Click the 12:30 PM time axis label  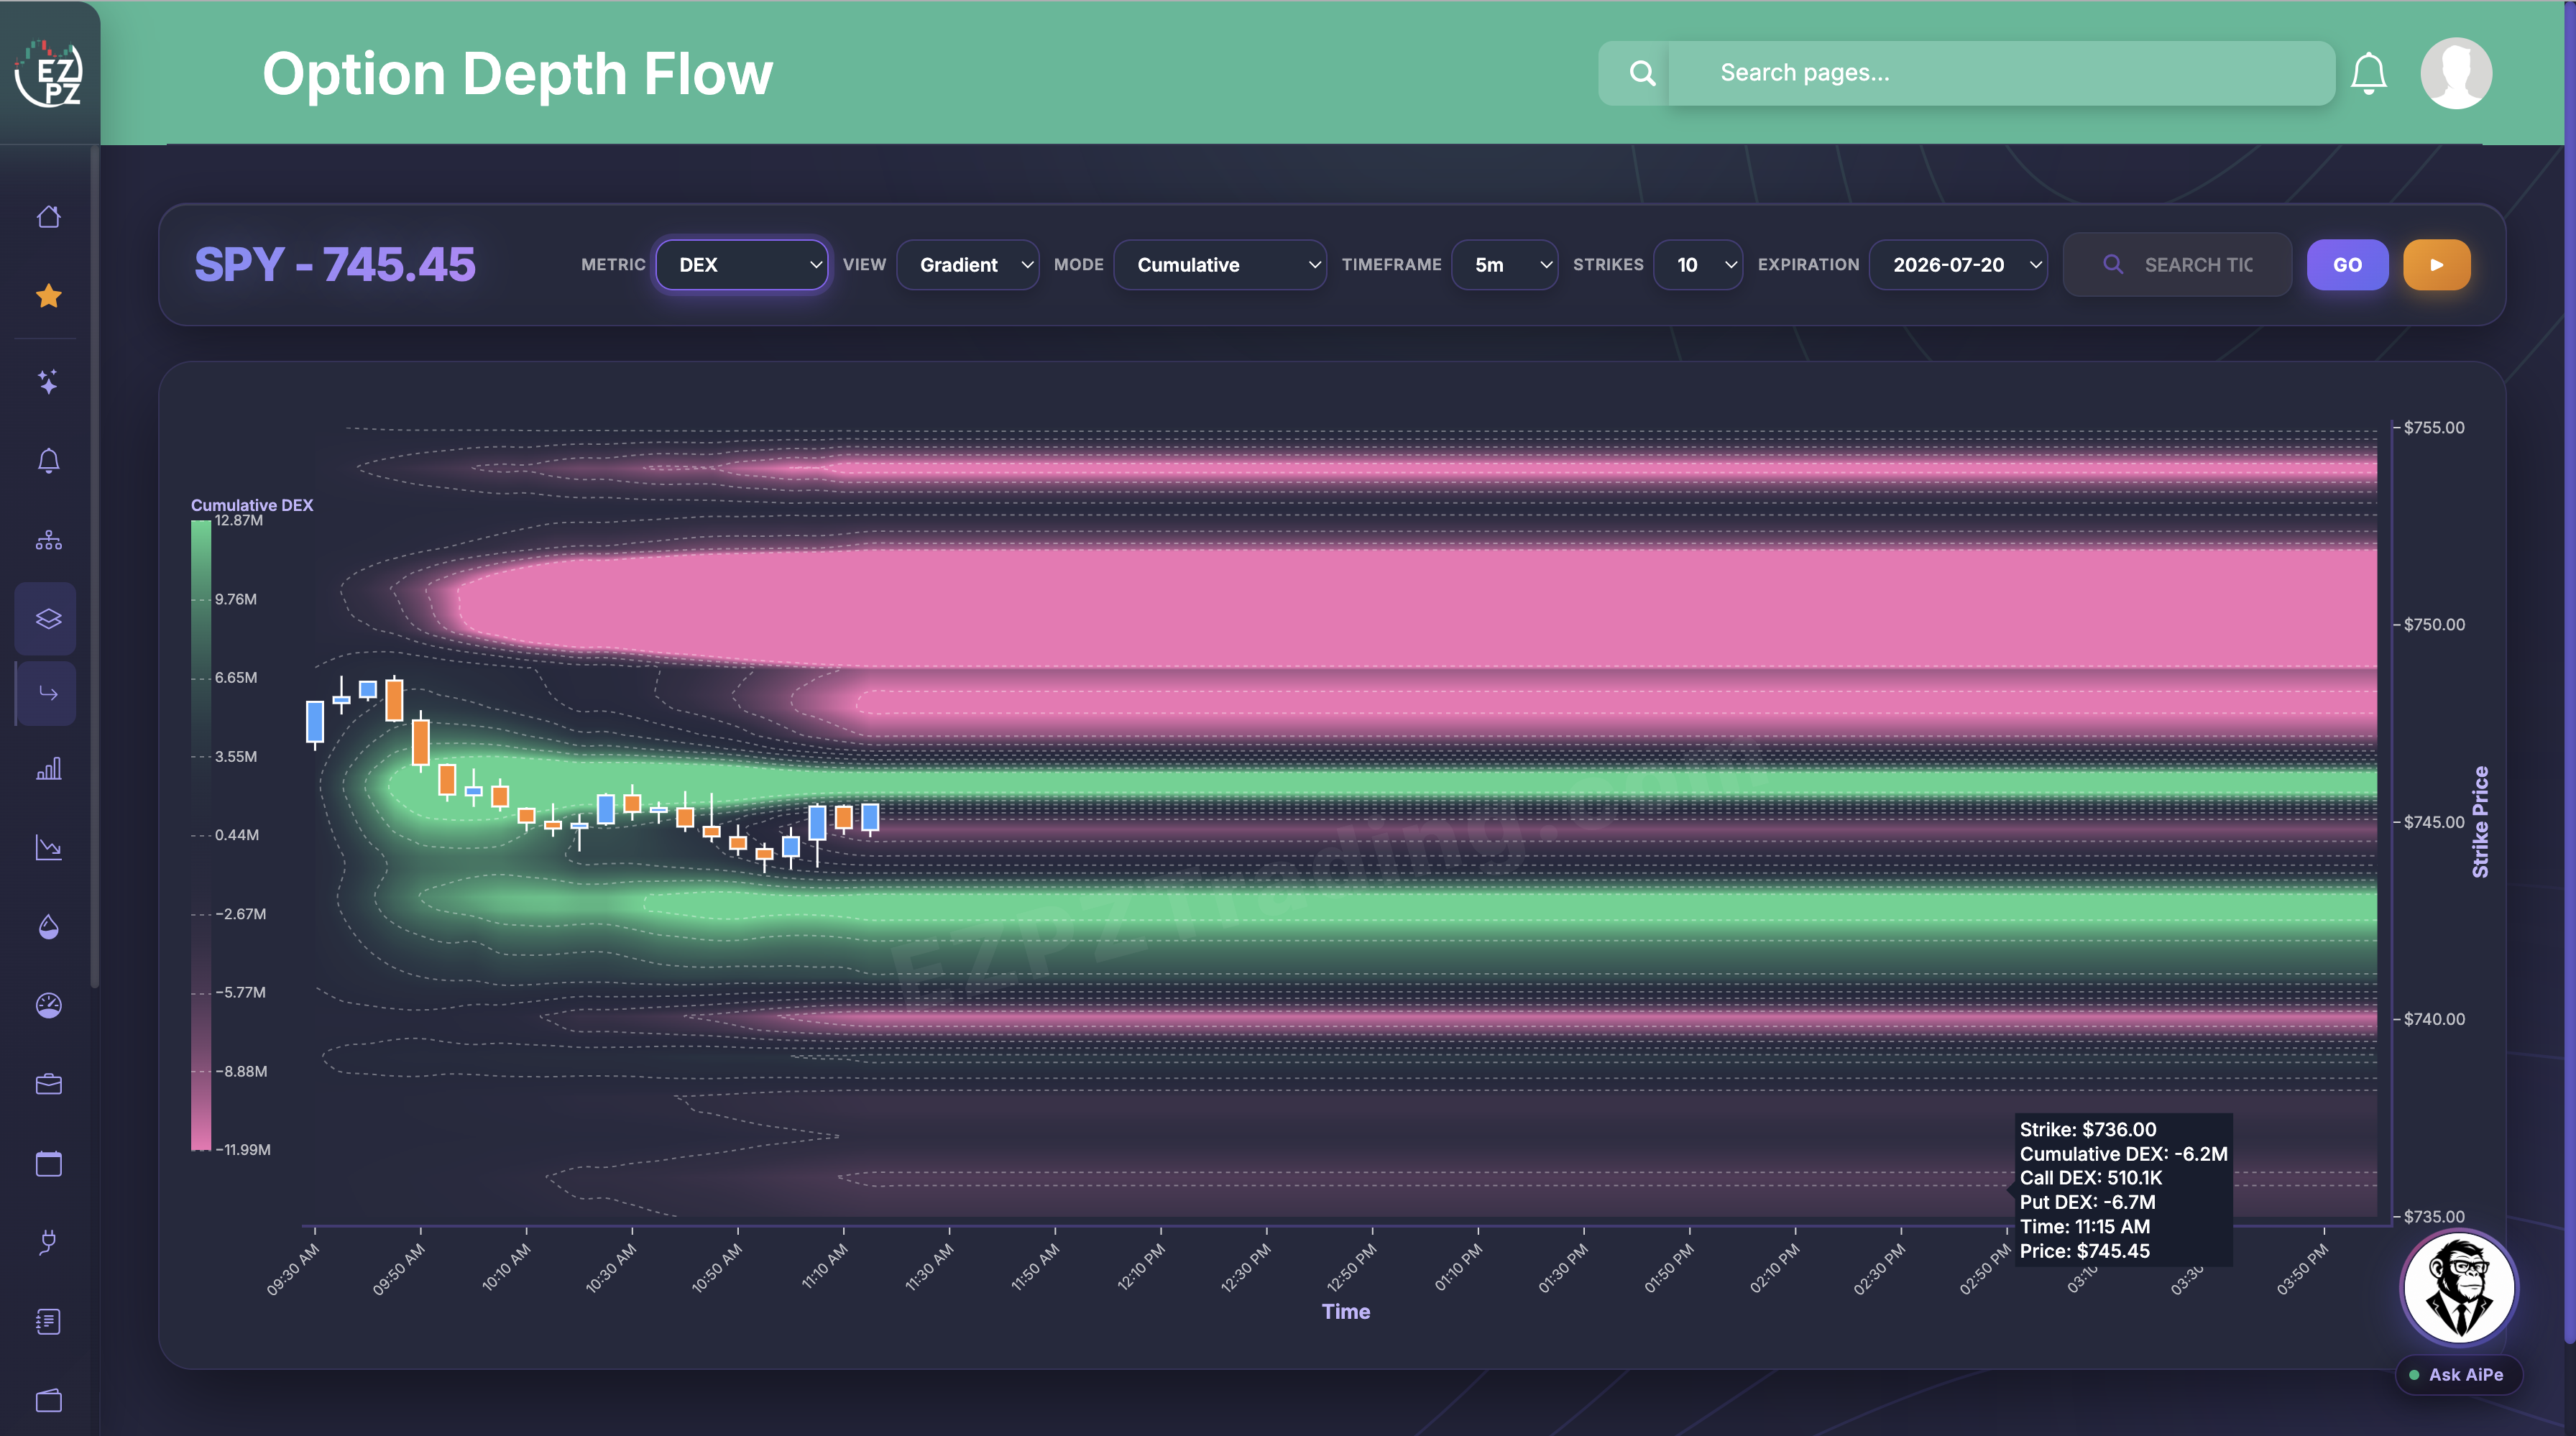(x=1246, y=1268)
